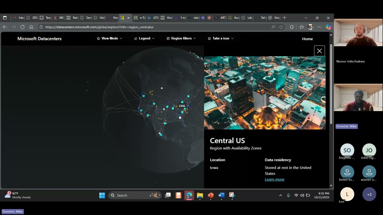Open the Learn more link
Viewport: 383px width, 215px height.
[x=274, y=179]
